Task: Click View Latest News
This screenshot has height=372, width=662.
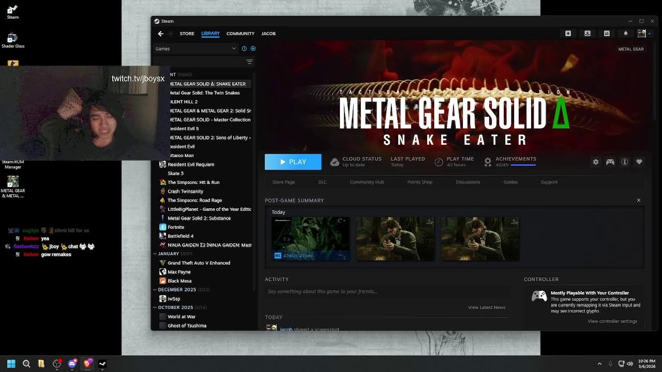Action: pos(487,307)
